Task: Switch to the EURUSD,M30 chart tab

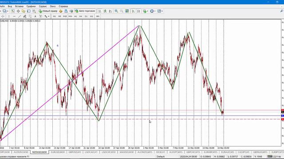Action: coord(58,152)
